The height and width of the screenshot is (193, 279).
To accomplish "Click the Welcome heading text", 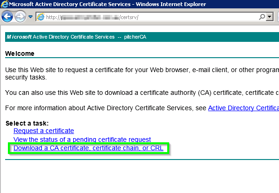I will pos(20,53).
